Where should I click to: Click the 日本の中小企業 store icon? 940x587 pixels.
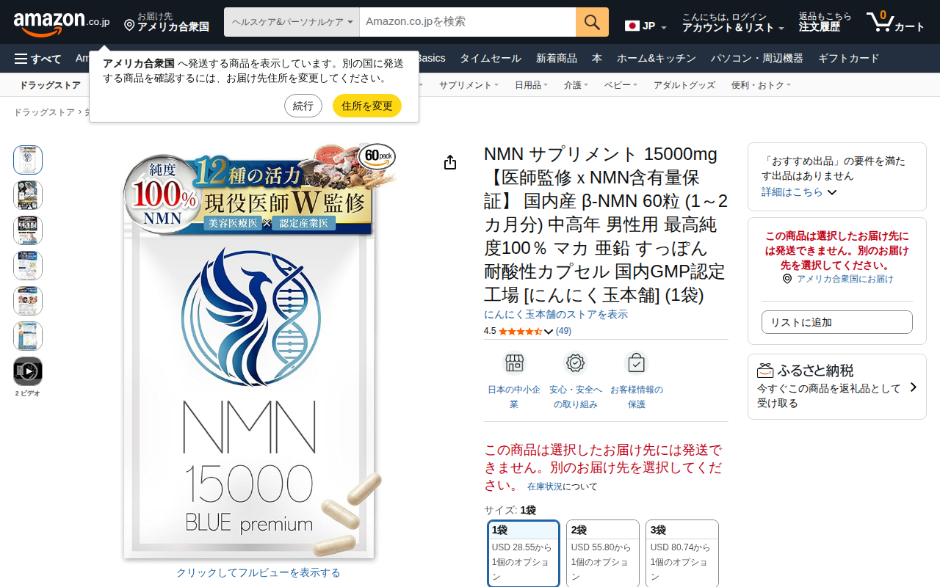pyautogui.click(x=514, y=362)
